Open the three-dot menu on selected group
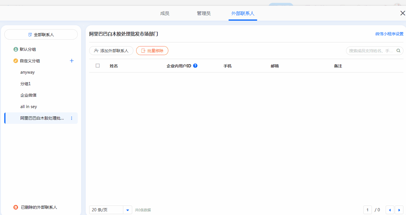This screenshot has width=406, height=215. coord(72,118)
